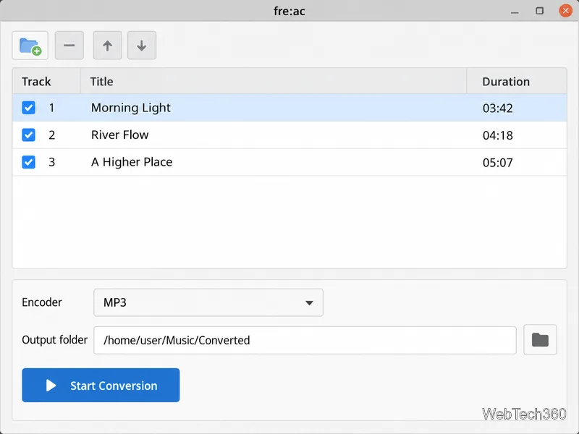Uncheck the River Flow track checkbox
The height and width of the screenshot is (434, 579).
(28, 135)
